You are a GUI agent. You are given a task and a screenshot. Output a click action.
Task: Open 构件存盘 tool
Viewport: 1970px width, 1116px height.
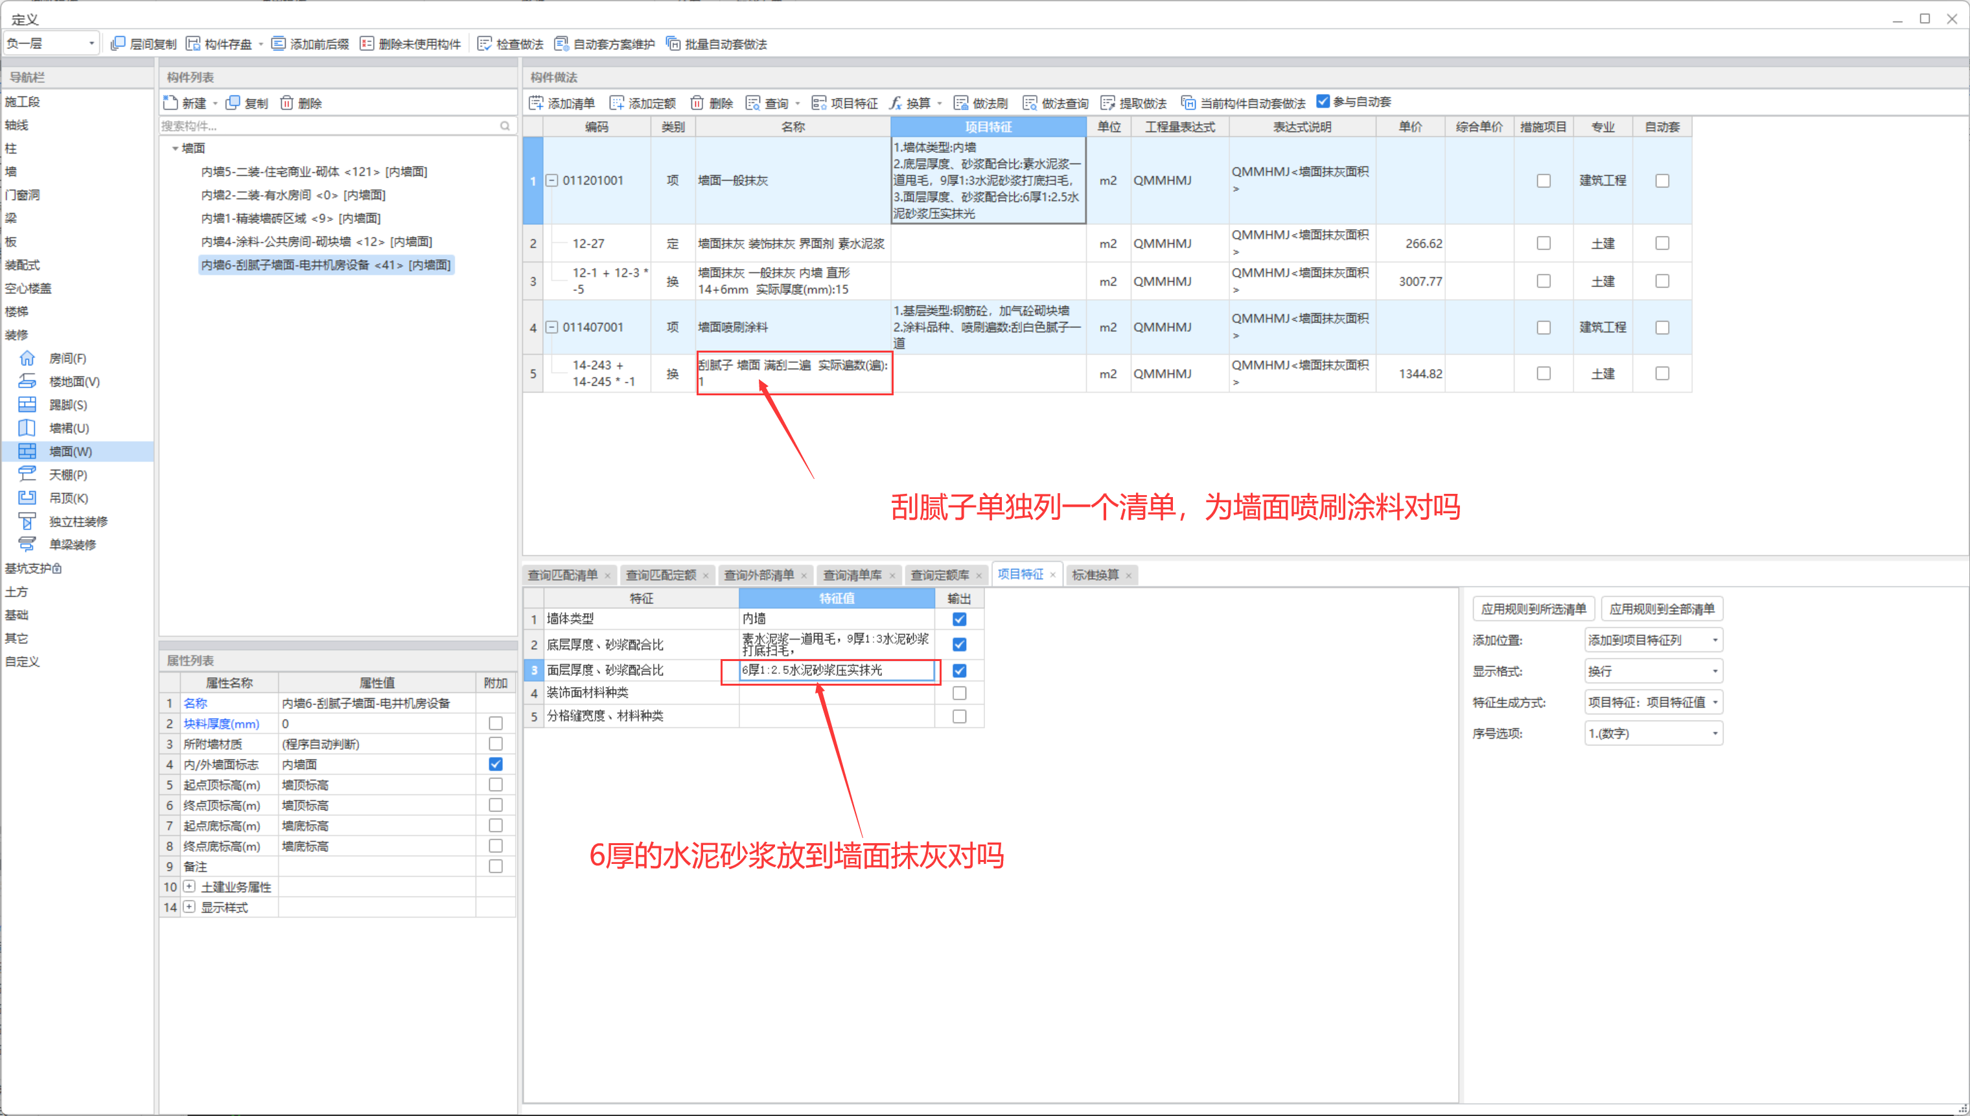click(219, 43)
